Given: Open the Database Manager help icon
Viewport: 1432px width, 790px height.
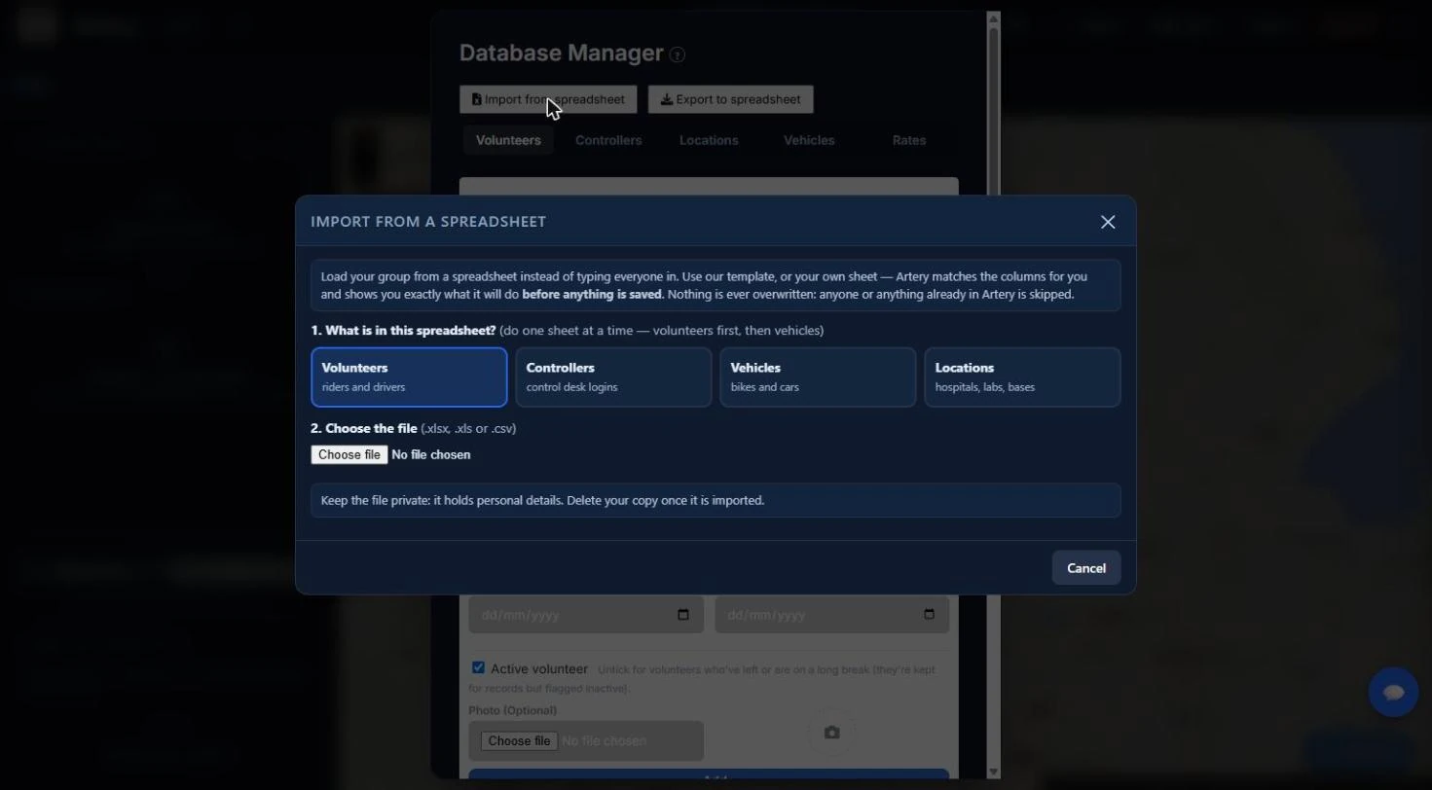Looking at the screenshot, I should tap(678, 55).
